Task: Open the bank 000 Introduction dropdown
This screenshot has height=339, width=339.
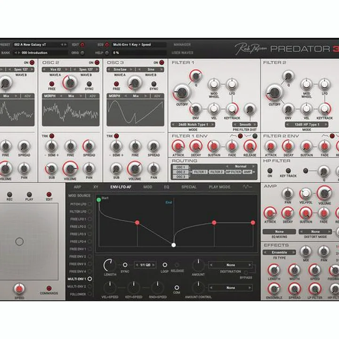Action: tap(40, 53)
